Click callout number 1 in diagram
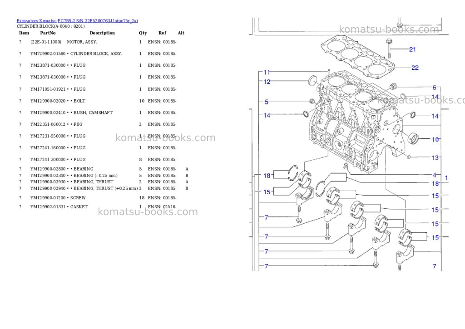465x329 pixels. [x=446, y=178]
